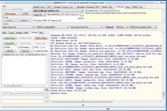167x111 pixels.
Task: Select the MicroMax tab
Action: 81,7
